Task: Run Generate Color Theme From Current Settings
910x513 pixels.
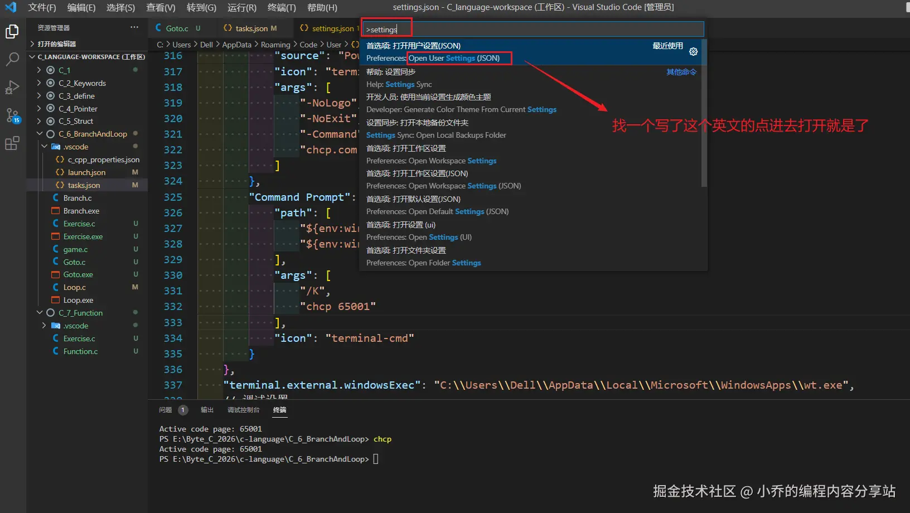Action: tap(530, 103)
